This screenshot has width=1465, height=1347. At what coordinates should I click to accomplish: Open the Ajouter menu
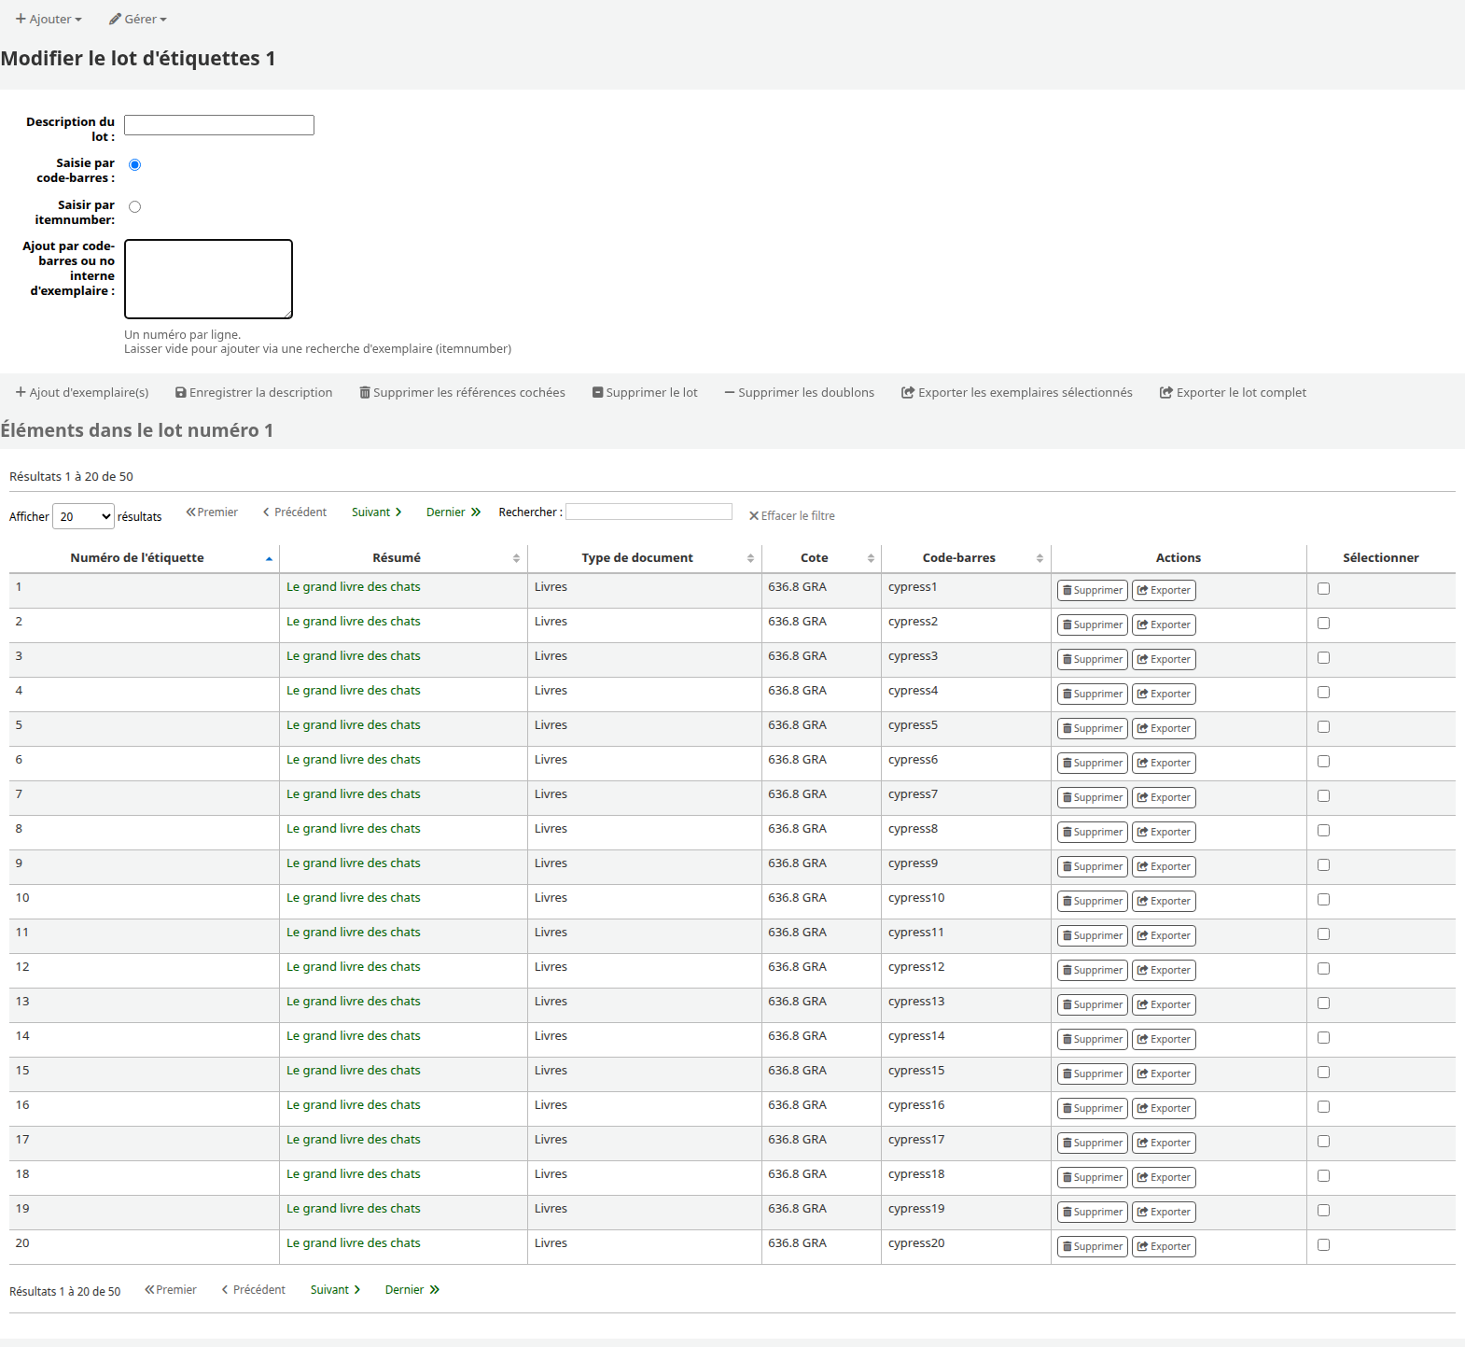pos(49,19)
